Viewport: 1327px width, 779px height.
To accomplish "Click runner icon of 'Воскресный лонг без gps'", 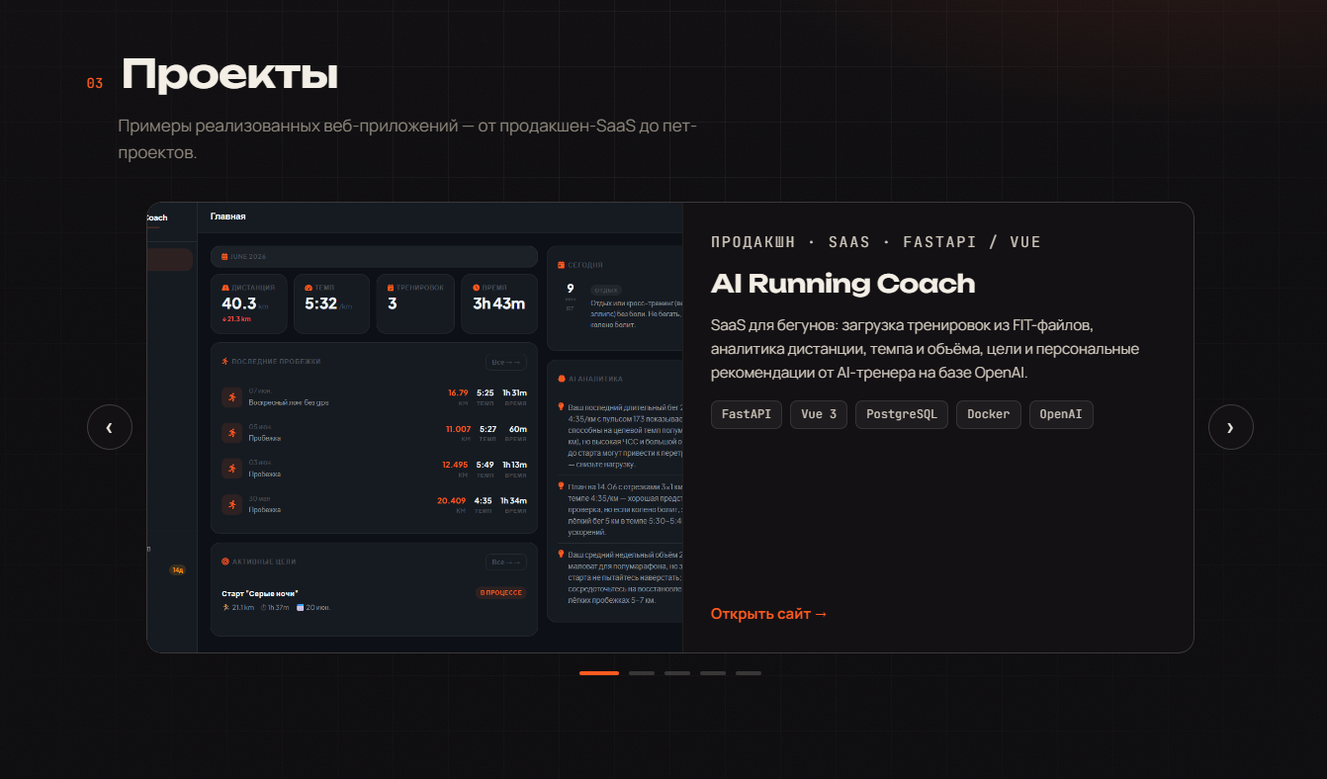I will (x=232, y=396).
